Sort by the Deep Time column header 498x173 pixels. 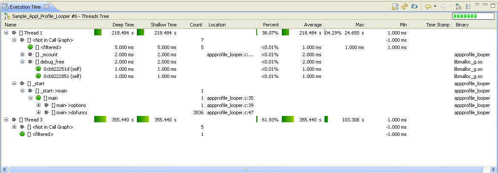click(123, 25)
